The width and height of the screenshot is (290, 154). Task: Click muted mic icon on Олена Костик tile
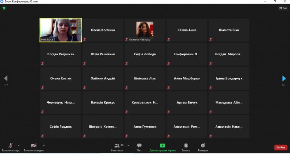coord(42,87)
